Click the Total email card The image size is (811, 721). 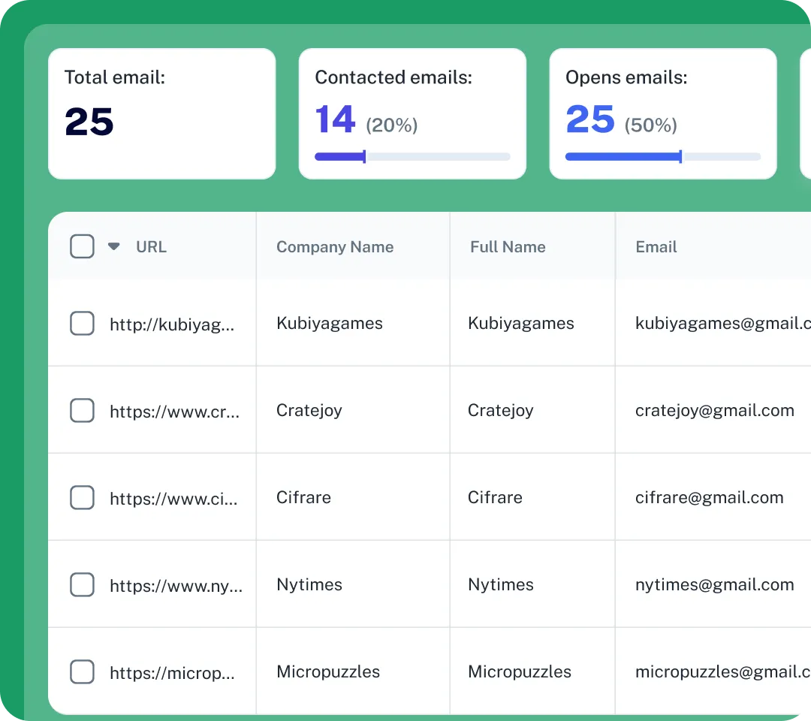click(x=161, y=114)
